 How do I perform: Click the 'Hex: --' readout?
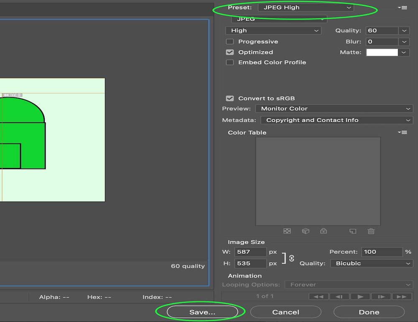pyautogui.click(x=99, y=297)
